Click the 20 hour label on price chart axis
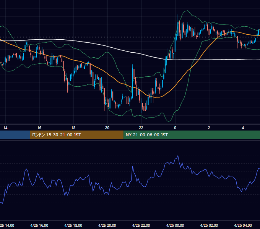260x229 pixels. [107, 128]
